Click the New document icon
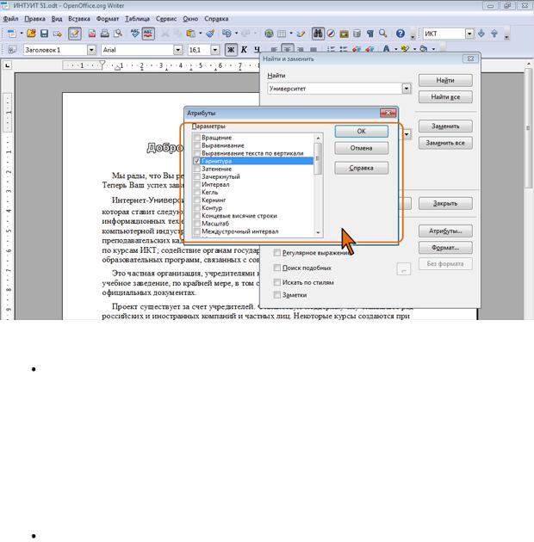 12,34
